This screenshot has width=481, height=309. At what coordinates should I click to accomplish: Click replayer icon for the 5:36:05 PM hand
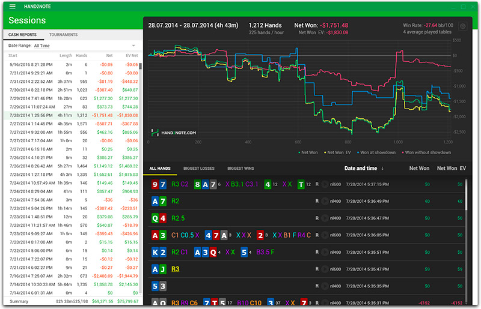pyautogui.click(x=325, y=235)
